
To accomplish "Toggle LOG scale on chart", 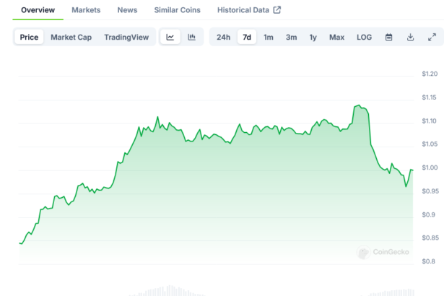I will (365, 37).
